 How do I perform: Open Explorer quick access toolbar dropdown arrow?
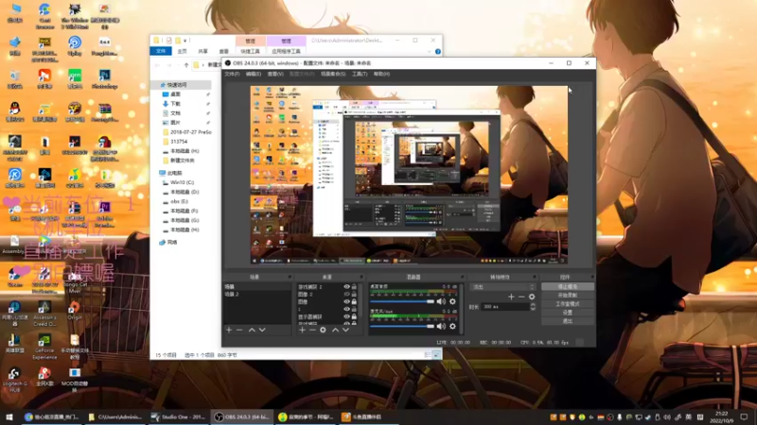(185, 41)
